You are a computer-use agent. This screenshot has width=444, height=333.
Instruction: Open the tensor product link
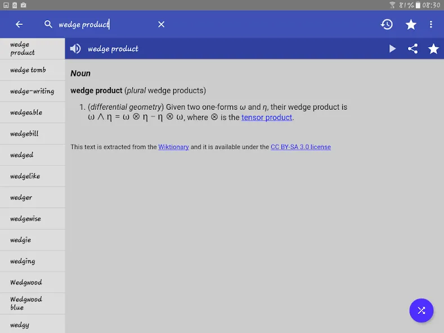tap(267, 117)
